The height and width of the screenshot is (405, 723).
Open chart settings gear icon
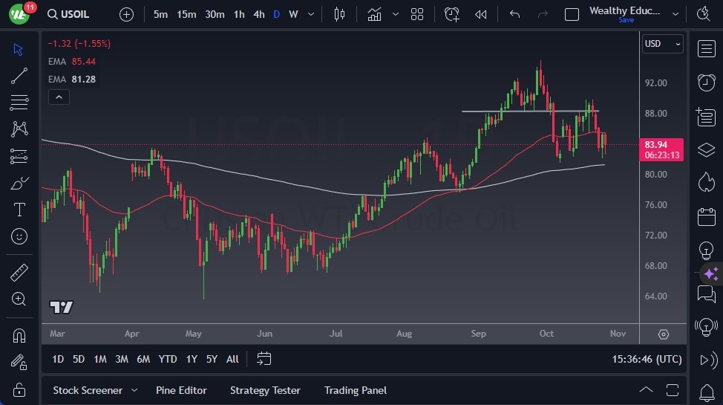pos(663,334)
